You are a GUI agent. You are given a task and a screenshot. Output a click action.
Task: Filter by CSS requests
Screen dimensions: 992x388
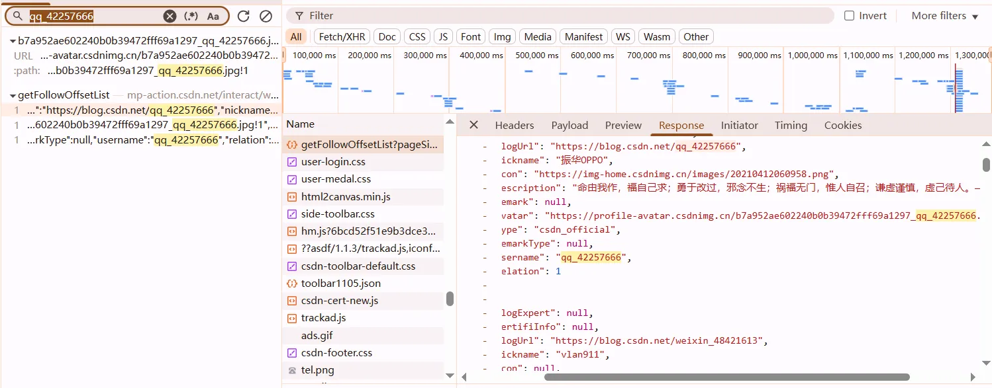tap(417, 37)
